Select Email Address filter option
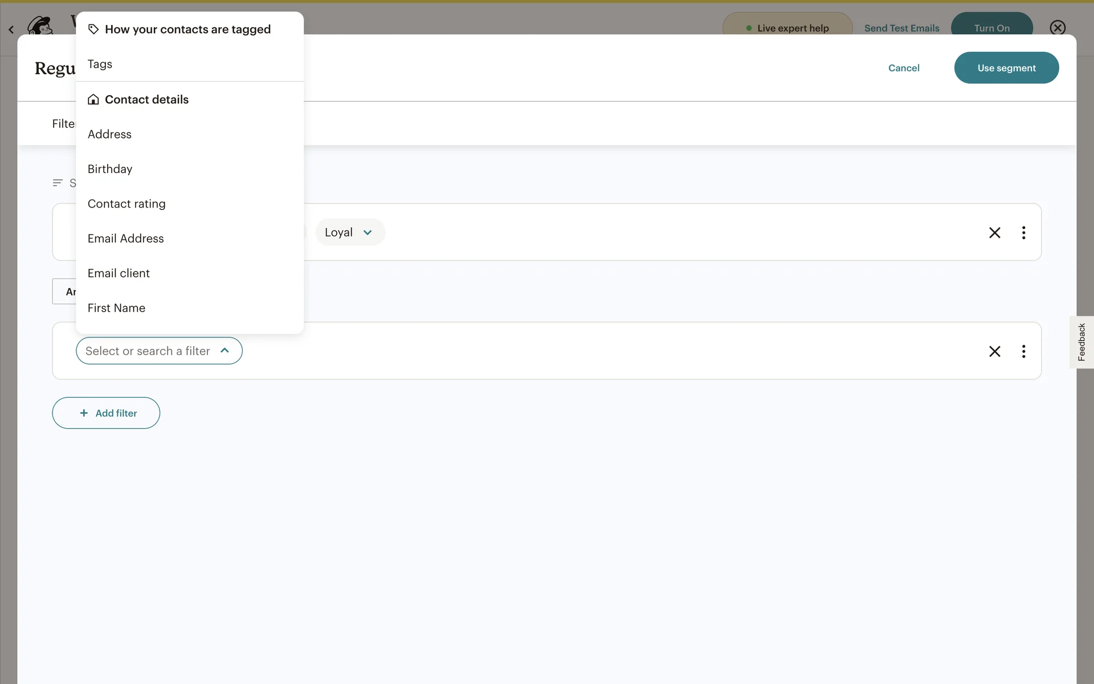The height and width of the screenshot is (684, 1094). point(125,238)
